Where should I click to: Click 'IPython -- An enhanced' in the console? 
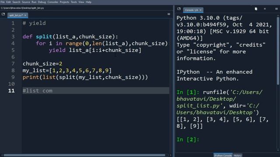(x=214, y=72)
